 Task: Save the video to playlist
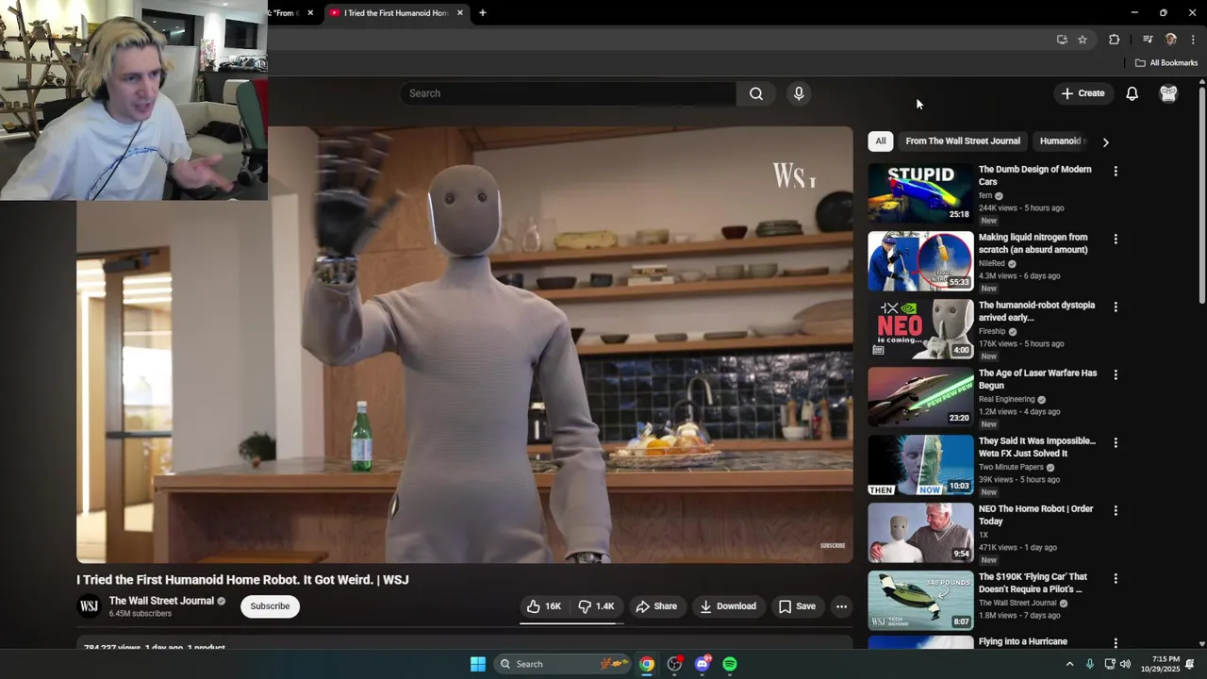797,606
